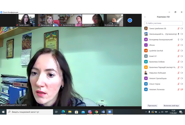
Task: Click avatar of Ганна Цимбалюк in list
Action: tap(146, 28)
